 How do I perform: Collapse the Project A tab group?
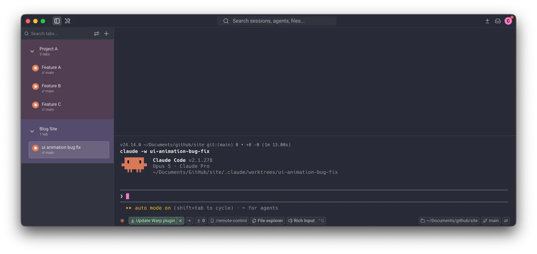tap(32, 51)
